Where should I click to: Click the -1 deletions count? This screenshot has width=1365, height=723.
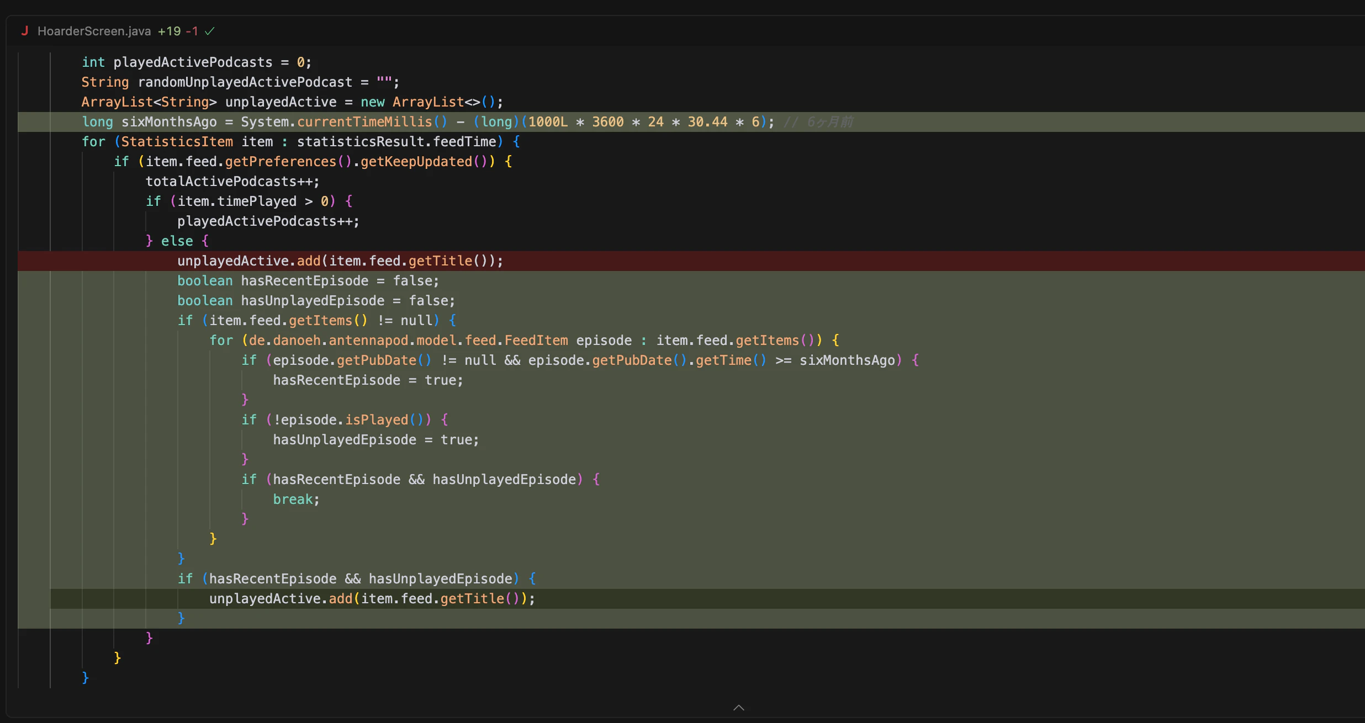pos(192,31)
